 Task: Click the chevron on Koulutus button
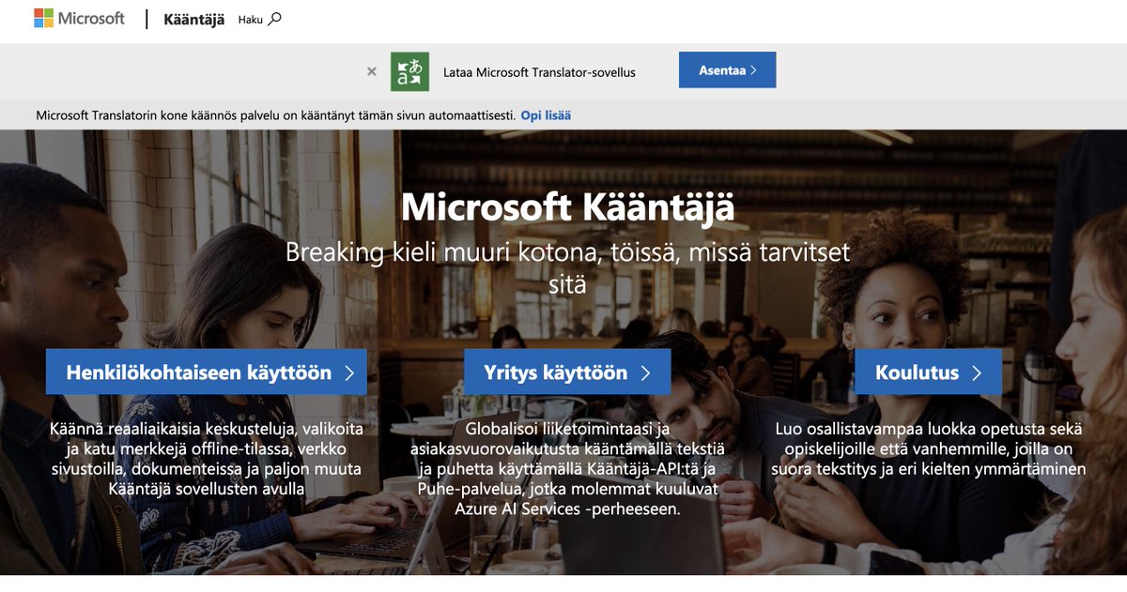pyautogui.click(x=977, y=373)
